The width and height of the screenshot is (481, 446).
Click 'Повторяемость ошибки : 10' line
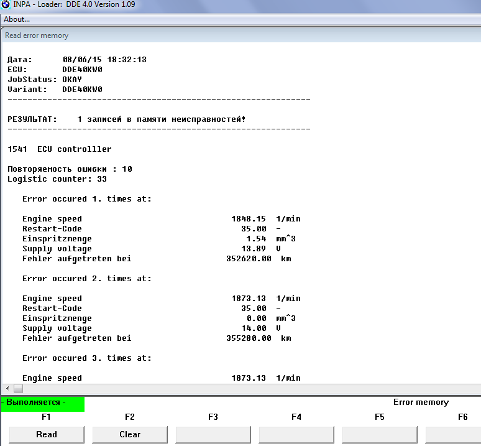(x=70, y=169)
